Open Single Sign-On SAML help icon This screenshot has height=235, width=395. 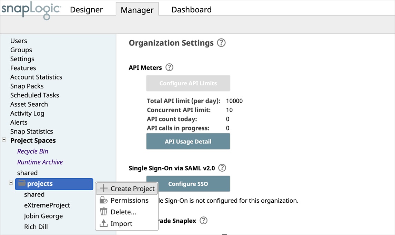[x=222, y=168]
